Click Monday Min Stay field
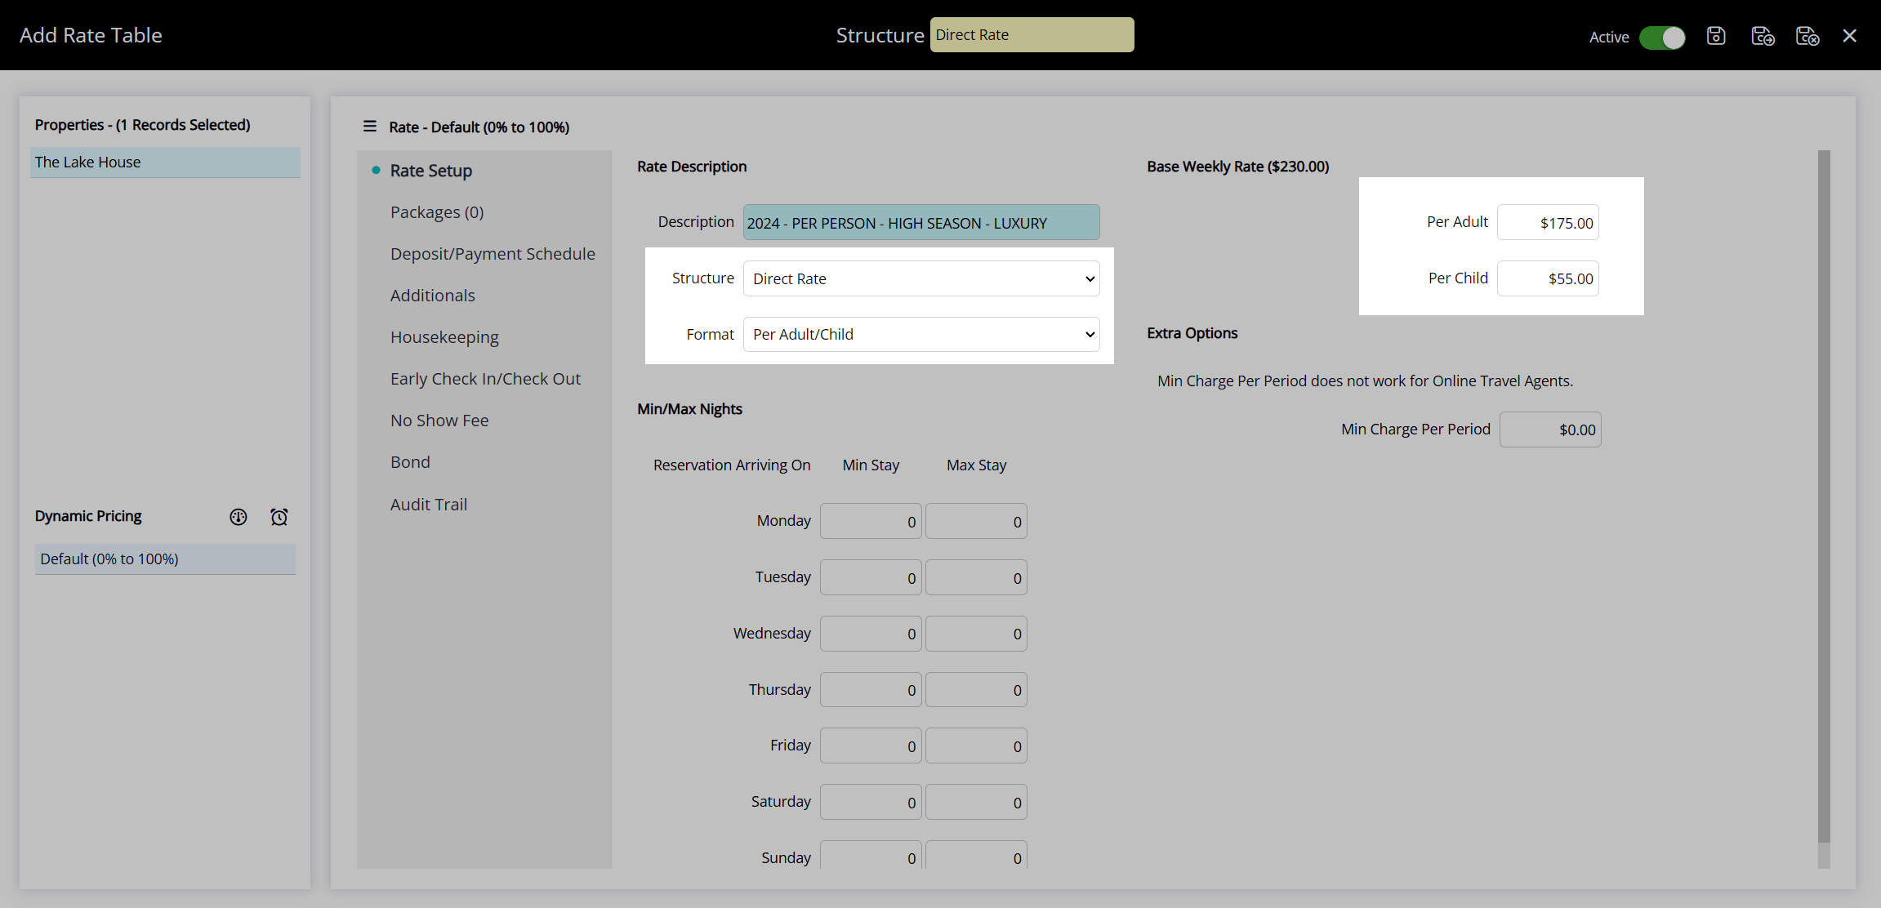The width and height of the screenshot is (1881, 908). click(x=871, y=521)
